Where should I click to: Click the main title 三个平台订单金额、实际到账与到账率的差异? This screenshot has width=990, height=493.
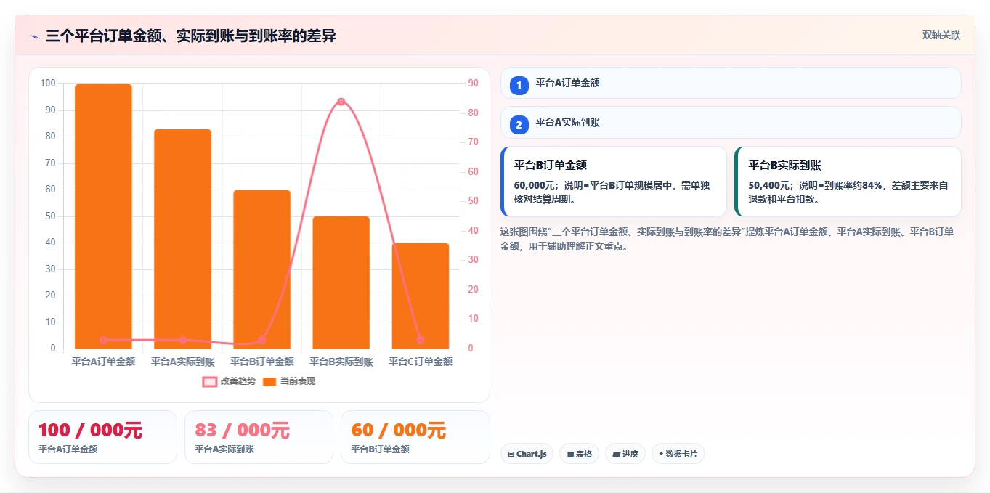(190, 36)
